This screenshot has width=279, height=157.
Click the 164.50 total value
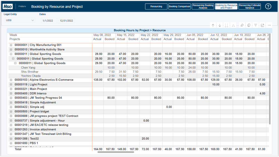98,149
